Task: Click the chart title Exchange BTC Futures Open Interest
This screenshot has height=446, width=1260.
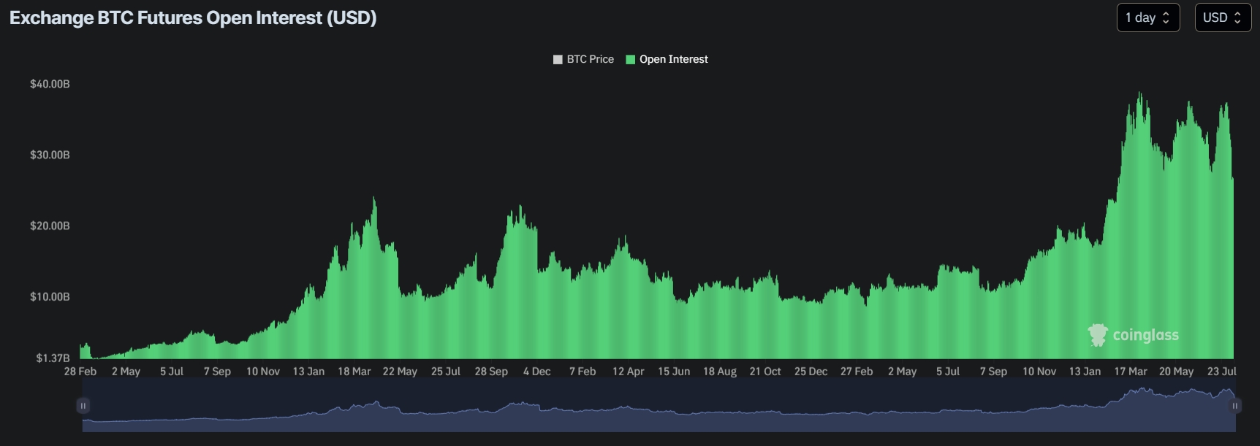Action: [193, 18]
